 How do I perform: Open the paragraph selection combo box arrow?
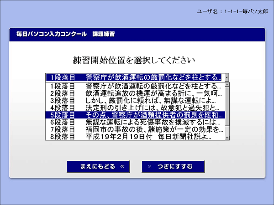[x=227, y=77]
